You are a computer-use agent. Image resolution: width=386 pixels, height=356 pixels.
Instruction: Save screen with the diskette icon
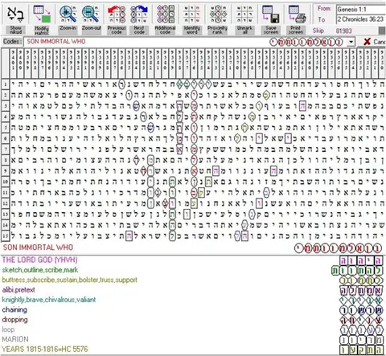(271, 14)
